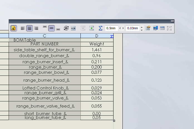Open the table properties icon

(x=148, y=28)
